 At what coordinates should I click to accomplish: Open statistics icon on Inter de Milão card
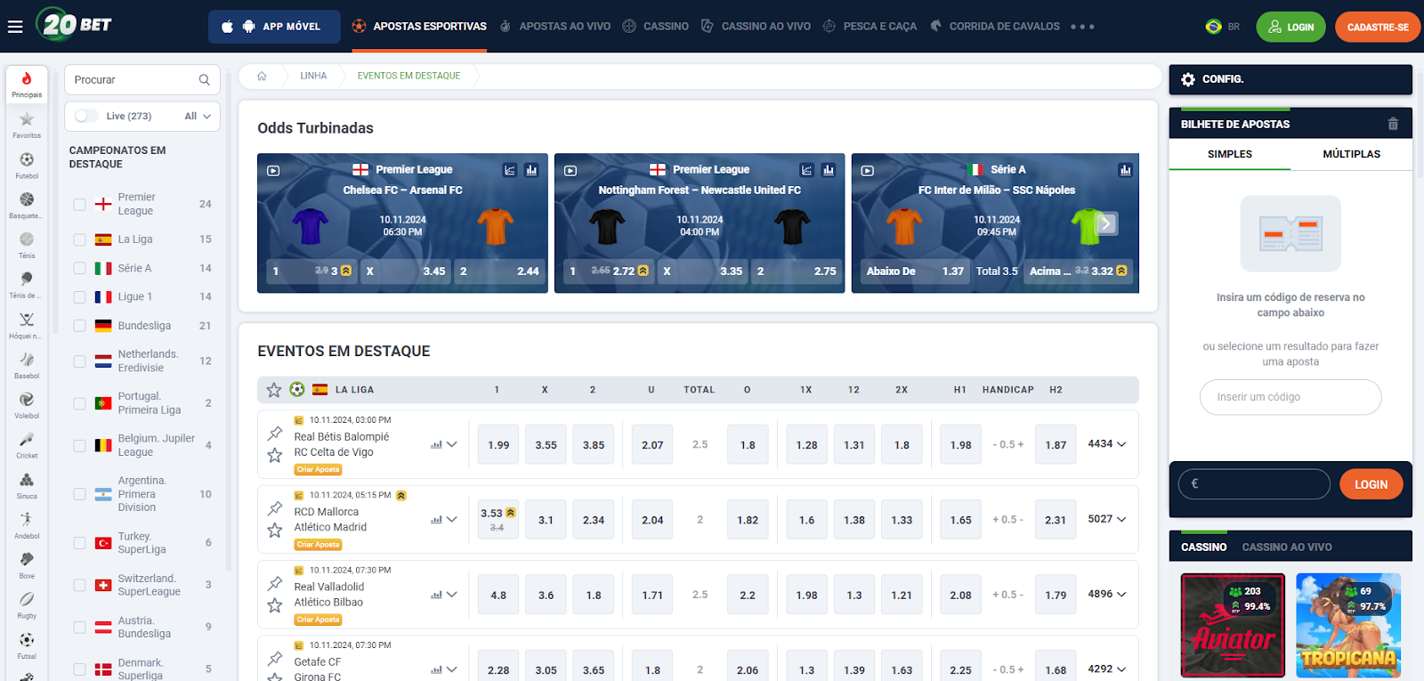coord(1125,170)
